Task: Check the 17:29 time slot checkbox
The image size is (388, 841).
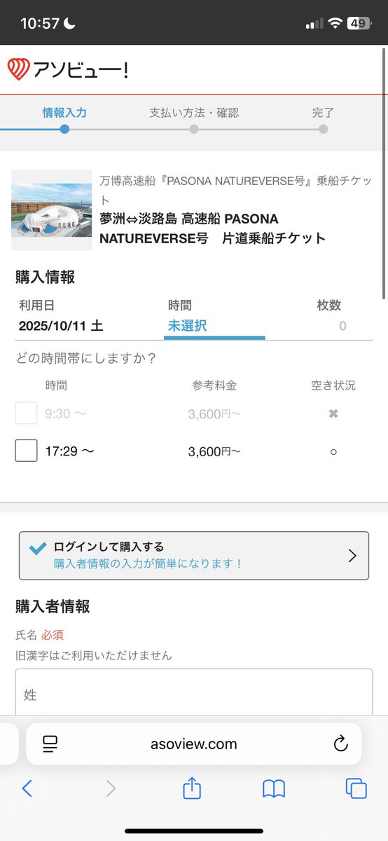Action: (26, 451)
